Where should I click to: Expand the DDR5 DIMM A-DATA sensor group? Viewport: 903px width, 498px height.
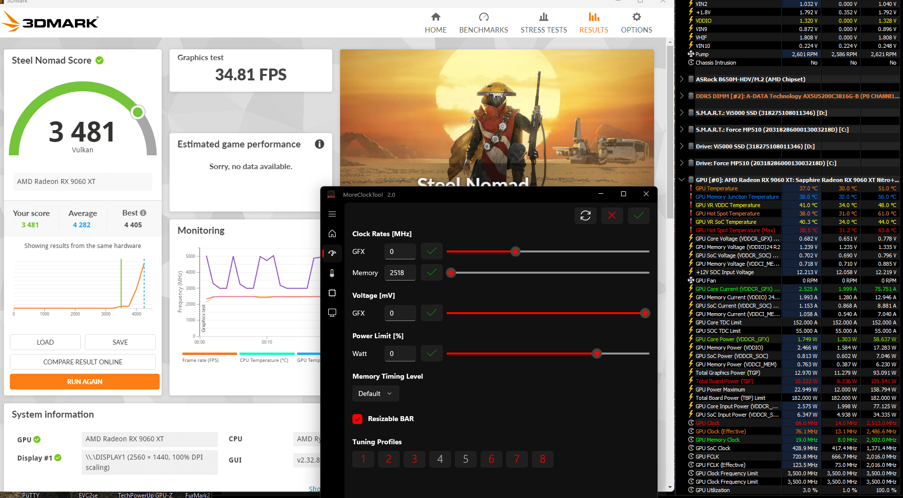(682, 96)
